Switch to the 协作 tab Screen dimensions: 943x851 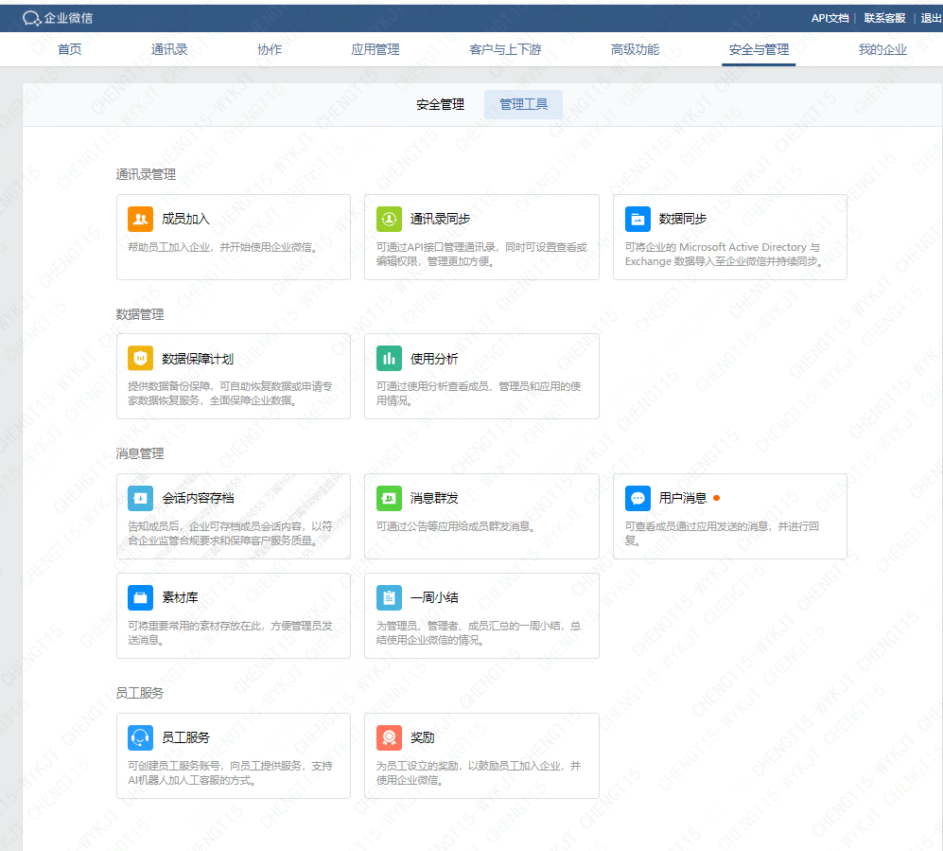[270, 49]
